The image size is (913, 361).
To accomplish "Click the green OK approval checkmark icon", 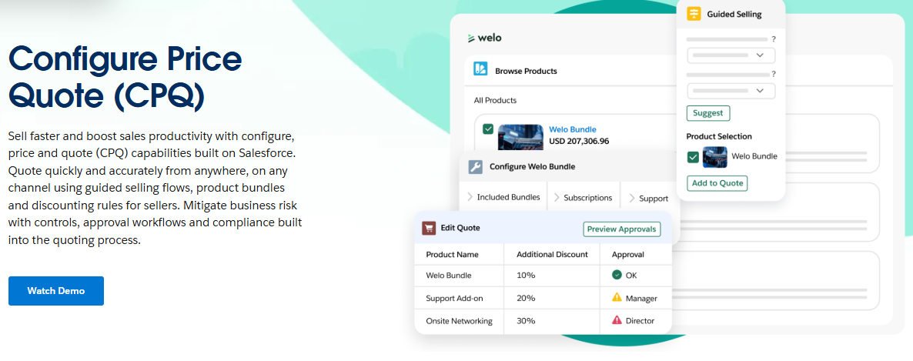I will pos(617,275).
